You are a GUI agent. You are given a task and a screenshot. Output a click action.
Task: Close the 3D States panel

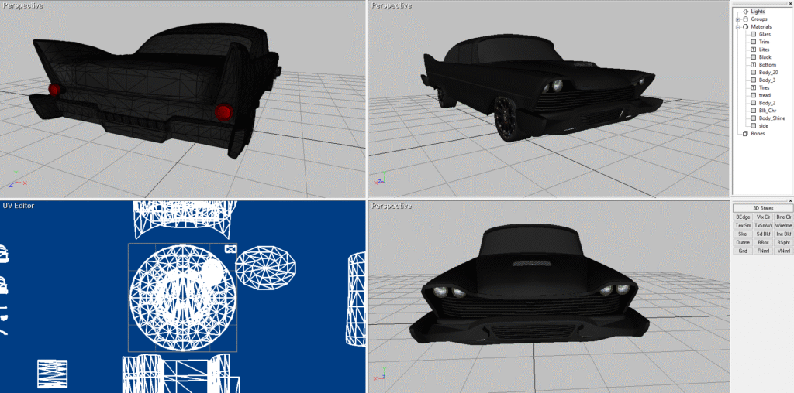click(789, 200)
